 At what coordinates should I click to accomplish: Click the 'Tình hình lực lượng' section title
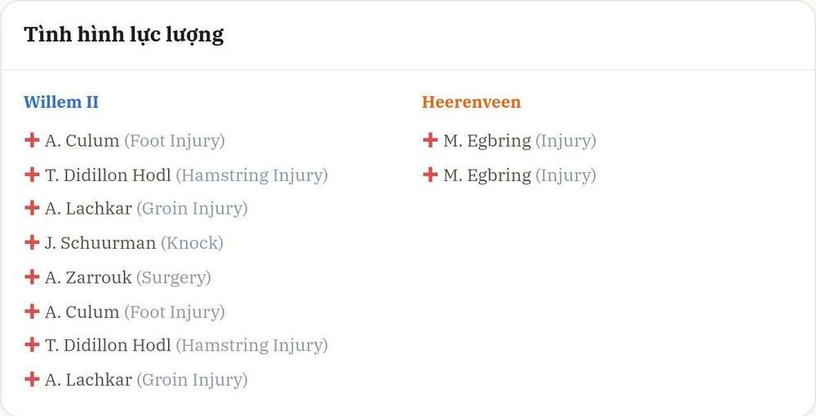point(124,35)
